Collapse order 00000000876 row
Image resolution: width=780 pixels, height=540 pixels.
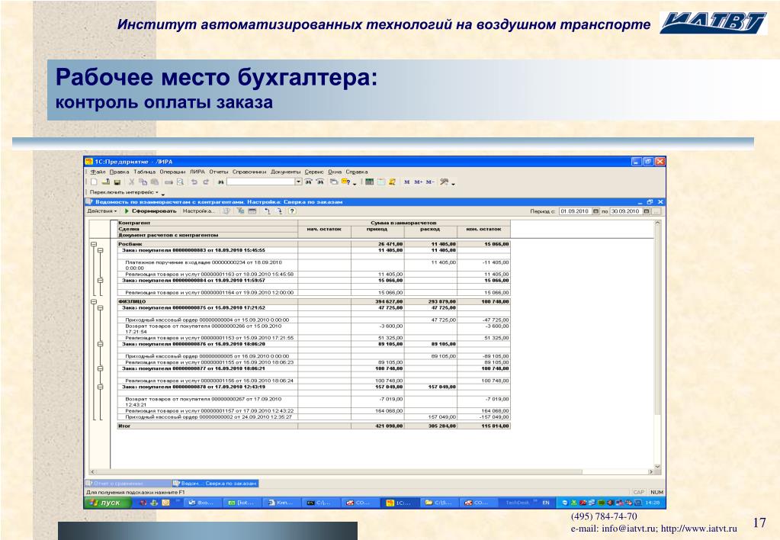100,344
